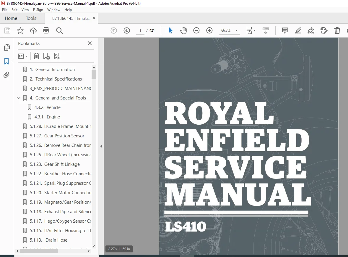Open the 5.1.28. Cradle Frame Mounting bookmark
348x257 pixels.
[x=61, y=126]
